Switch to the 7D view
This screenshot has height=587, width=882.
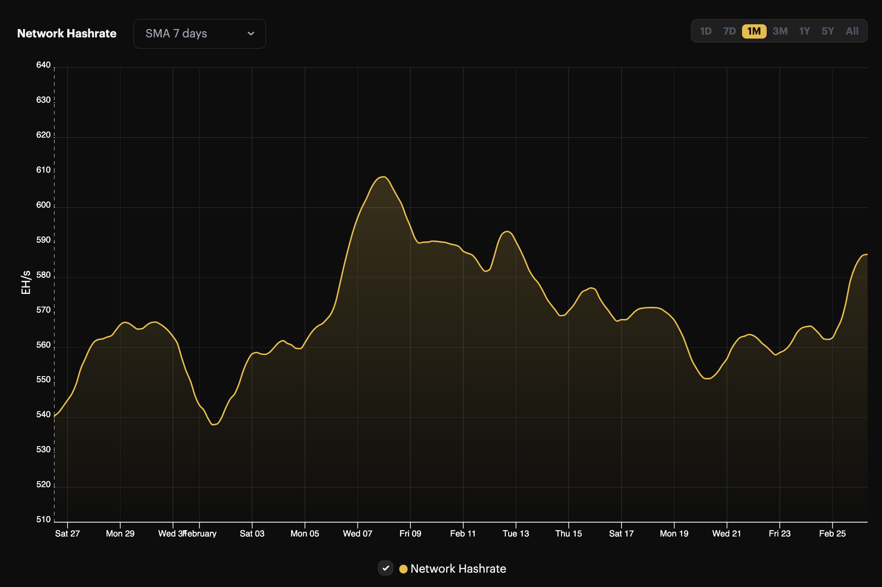730,31
